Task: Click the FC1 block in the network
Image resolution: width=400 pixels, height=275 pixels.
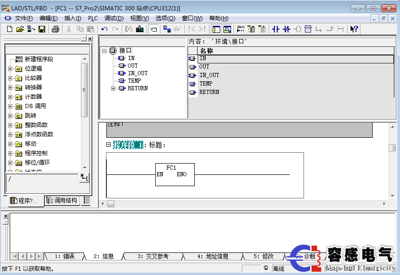Action: coord(175,174)
